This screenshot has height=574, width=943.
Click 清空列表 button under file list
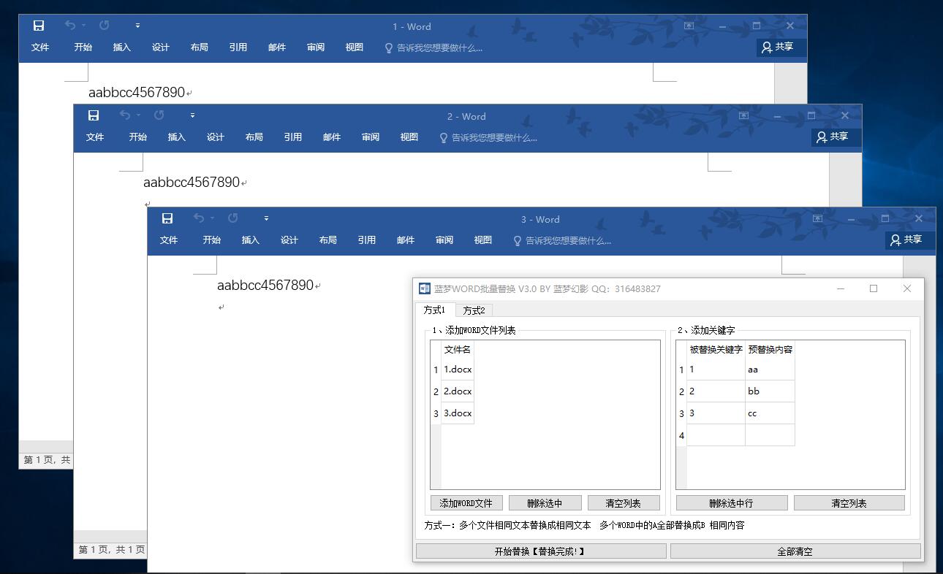(x=624, y=503)
